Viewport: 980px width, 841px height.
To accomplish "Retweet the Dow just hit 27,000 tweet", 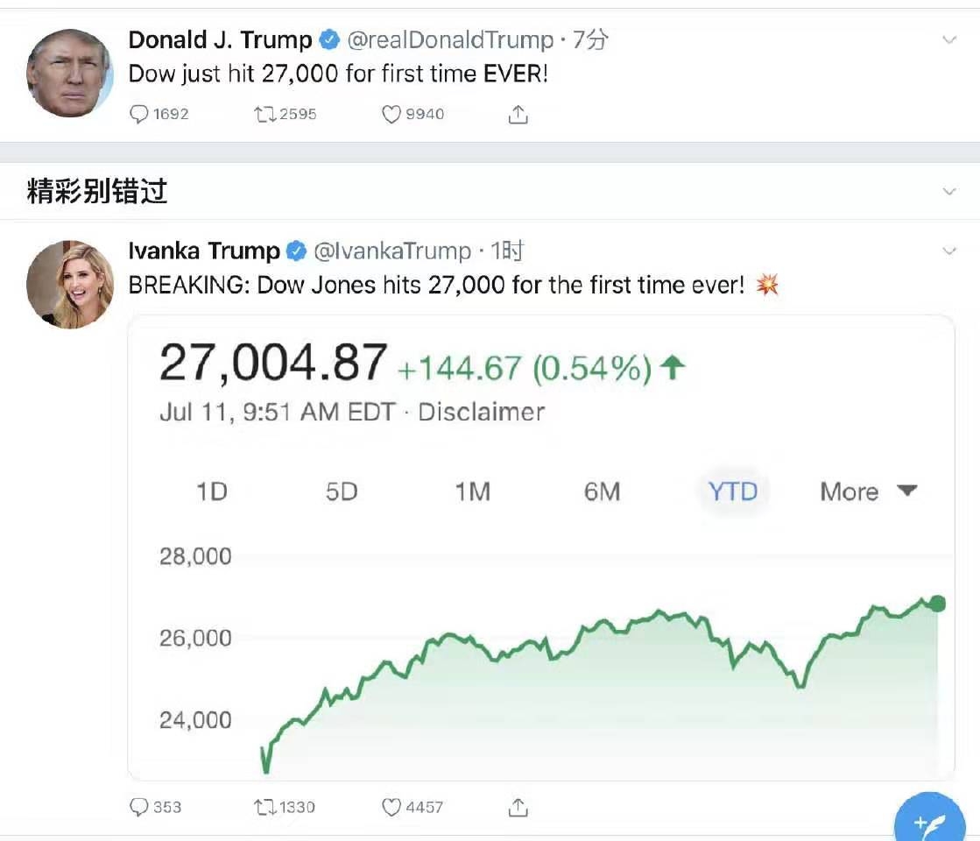I will pyautogui.click(x=264, y=115).
